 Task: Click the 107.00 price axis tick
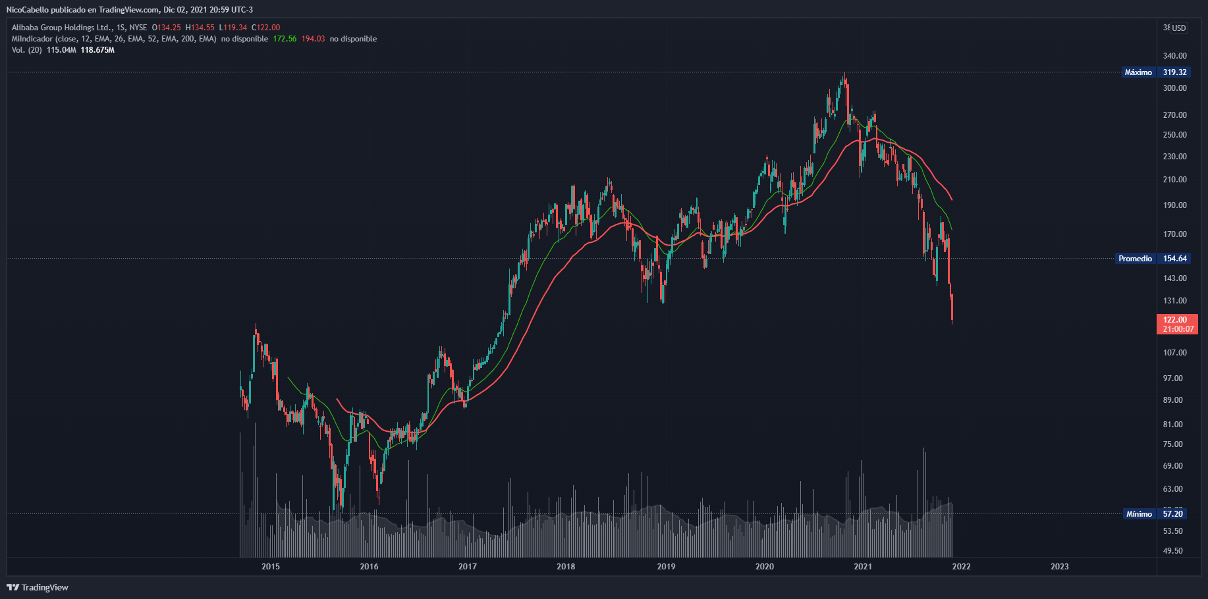[1175, 353]
